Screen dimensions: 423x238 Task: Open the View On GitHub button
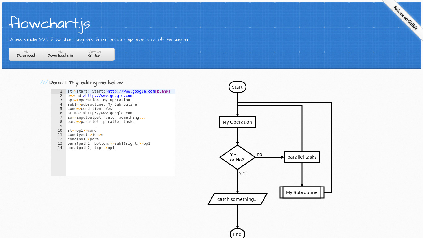(x=96, y=54)
